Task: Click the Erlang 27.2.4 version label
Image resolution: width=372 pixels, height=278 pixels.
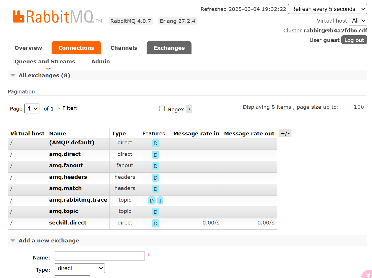Action: pos(178,21)
